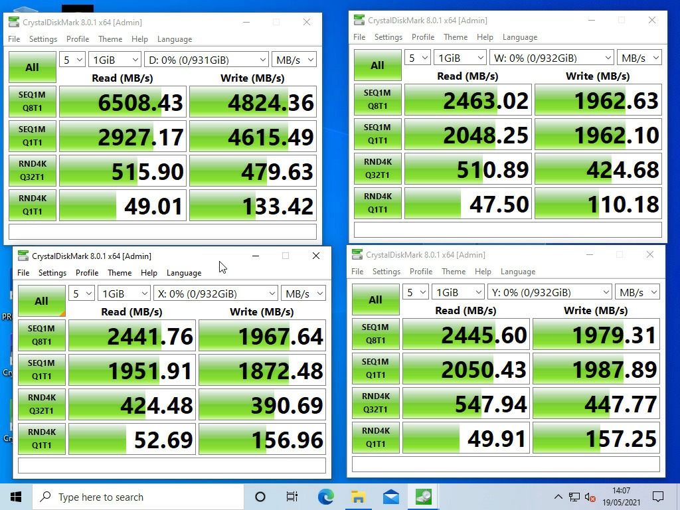This screenshot has height=510, width=680.
Task: Run RND4K Q32T1 test in W: window
Action: point(378,169)
